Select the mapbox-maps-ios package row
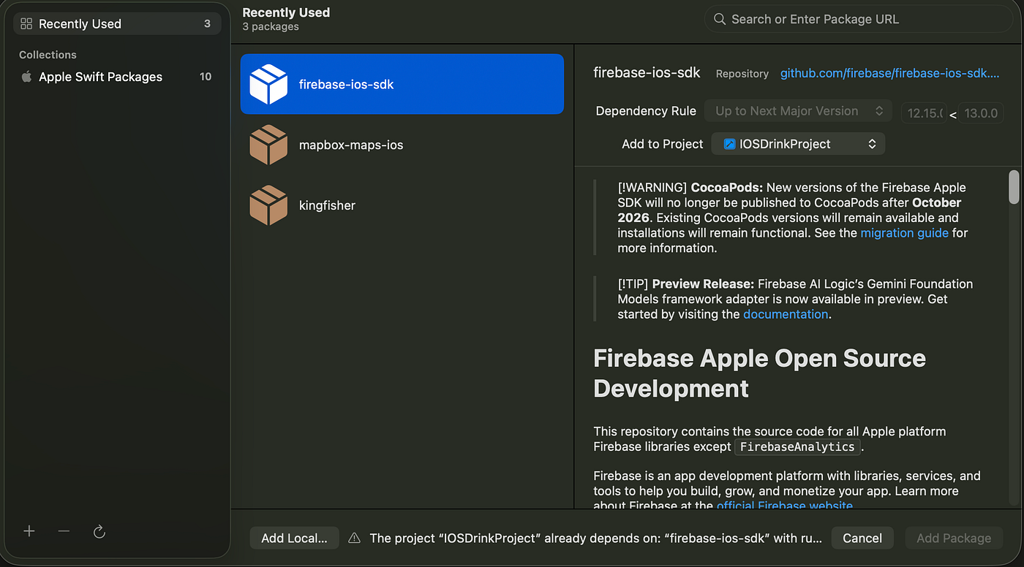Image resolution: width=1024 pixels, height=567 pixels. pyautogui.click(x=402, y=145)
